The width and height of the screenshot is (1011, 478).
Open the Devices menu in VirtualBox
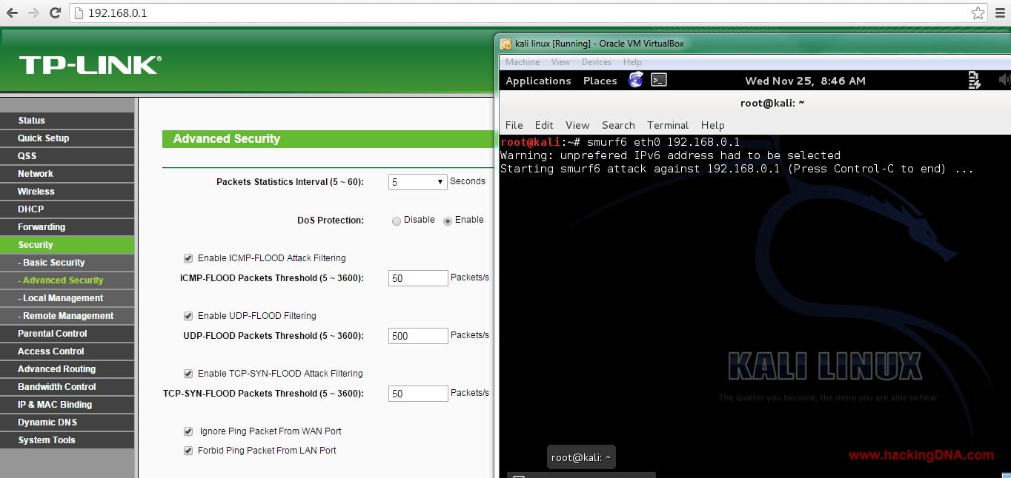(x=596, y=61)
